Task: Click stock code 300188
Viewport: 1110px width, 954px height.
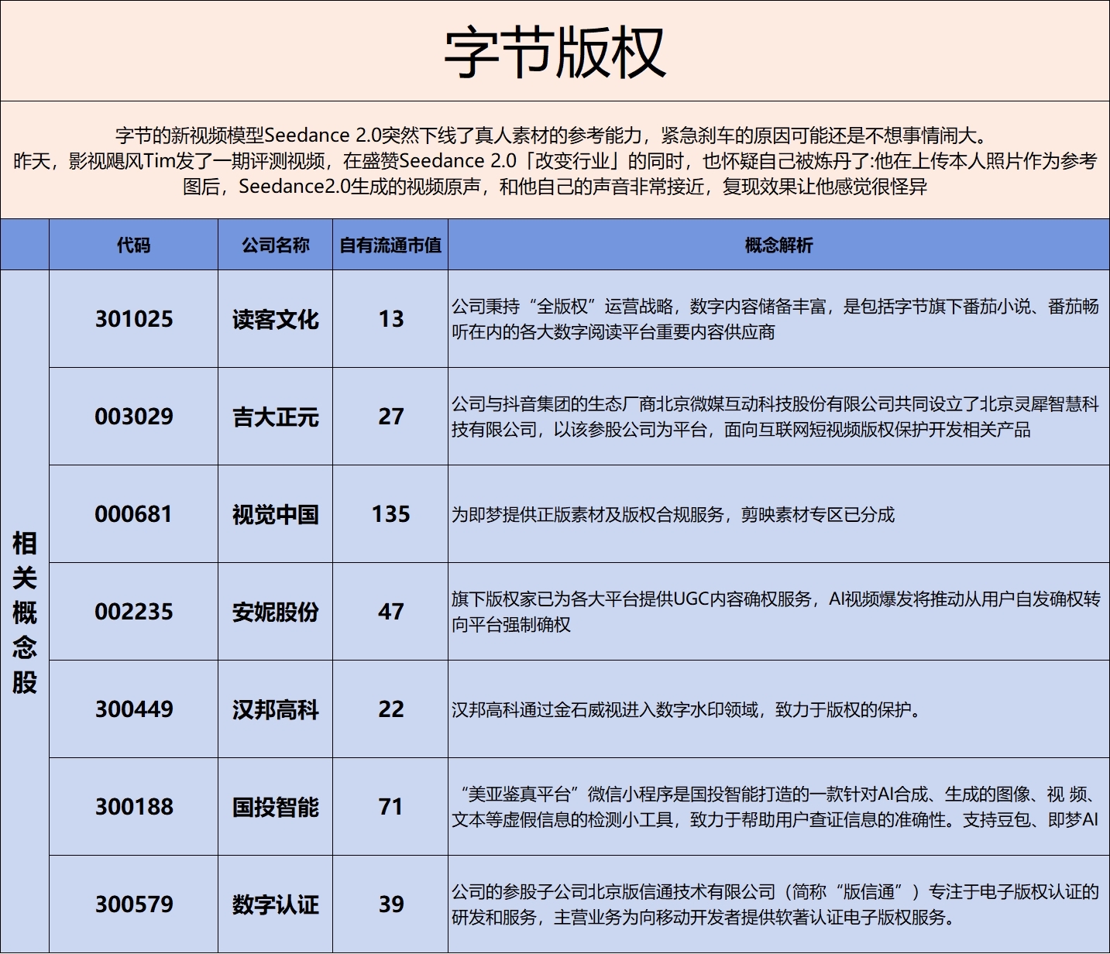Action: [x=134, y=807]
